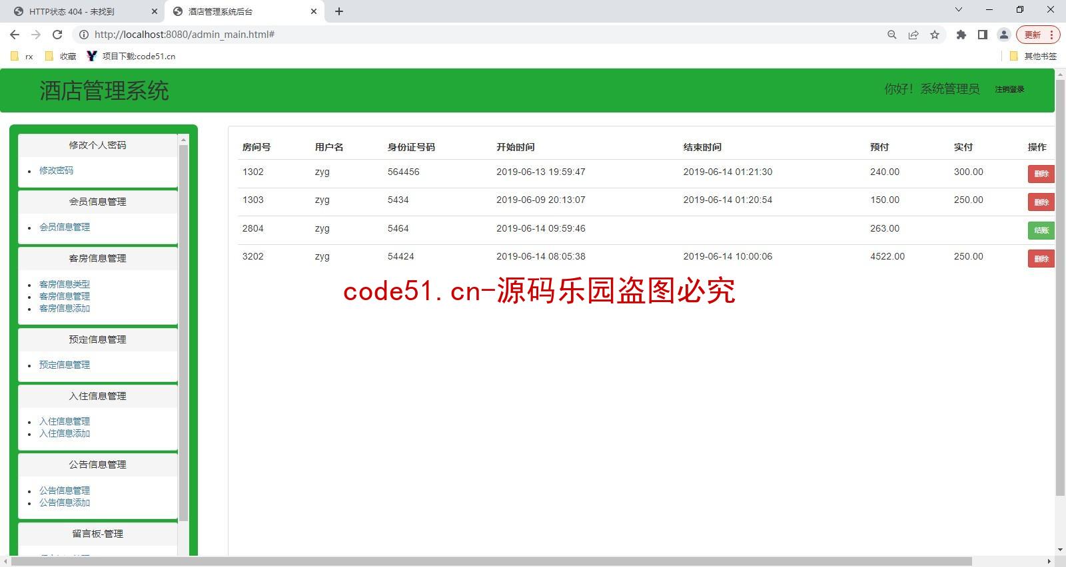Screen dimensions: 1066x567
Task: Open the Chrome profile avatar icon
Action: [x=1003, y=35]
